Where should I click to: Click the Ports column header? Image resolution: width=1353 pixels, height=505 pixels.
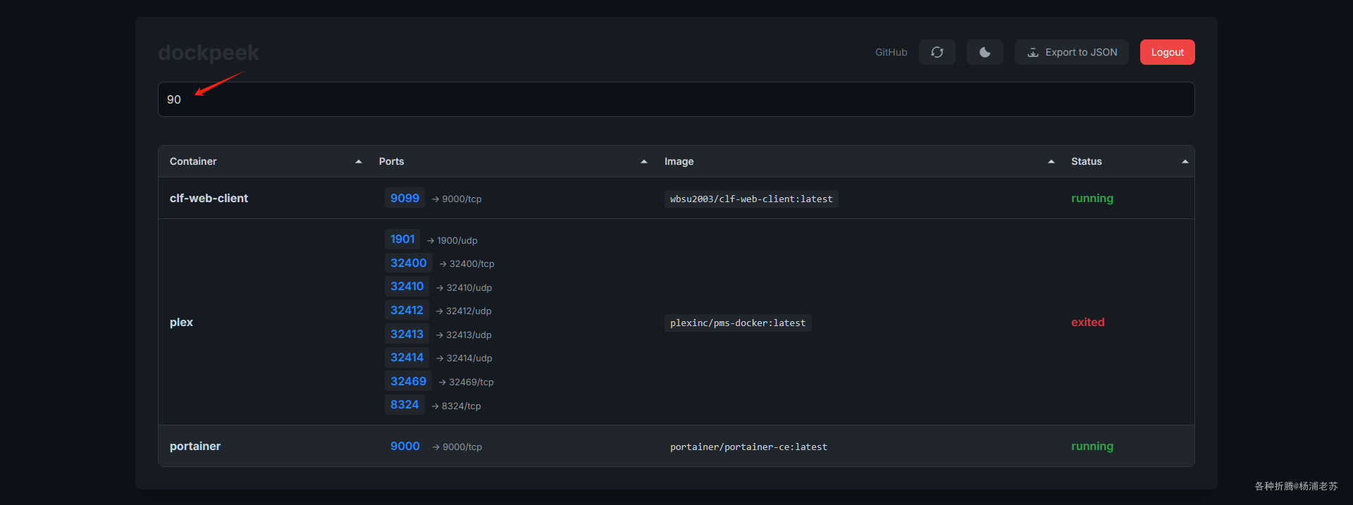tap(391, 161)
